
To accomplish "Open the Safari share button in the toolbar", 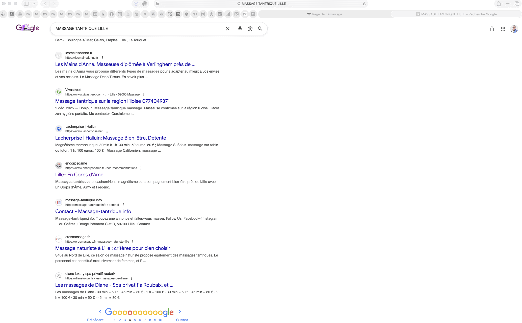I will (x=499, y=4).
